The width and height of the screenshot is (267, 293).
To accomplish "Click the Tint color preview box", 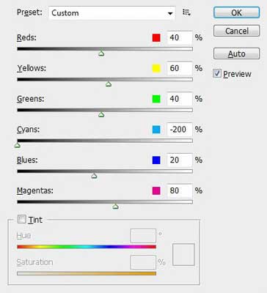I will [183, 254].
